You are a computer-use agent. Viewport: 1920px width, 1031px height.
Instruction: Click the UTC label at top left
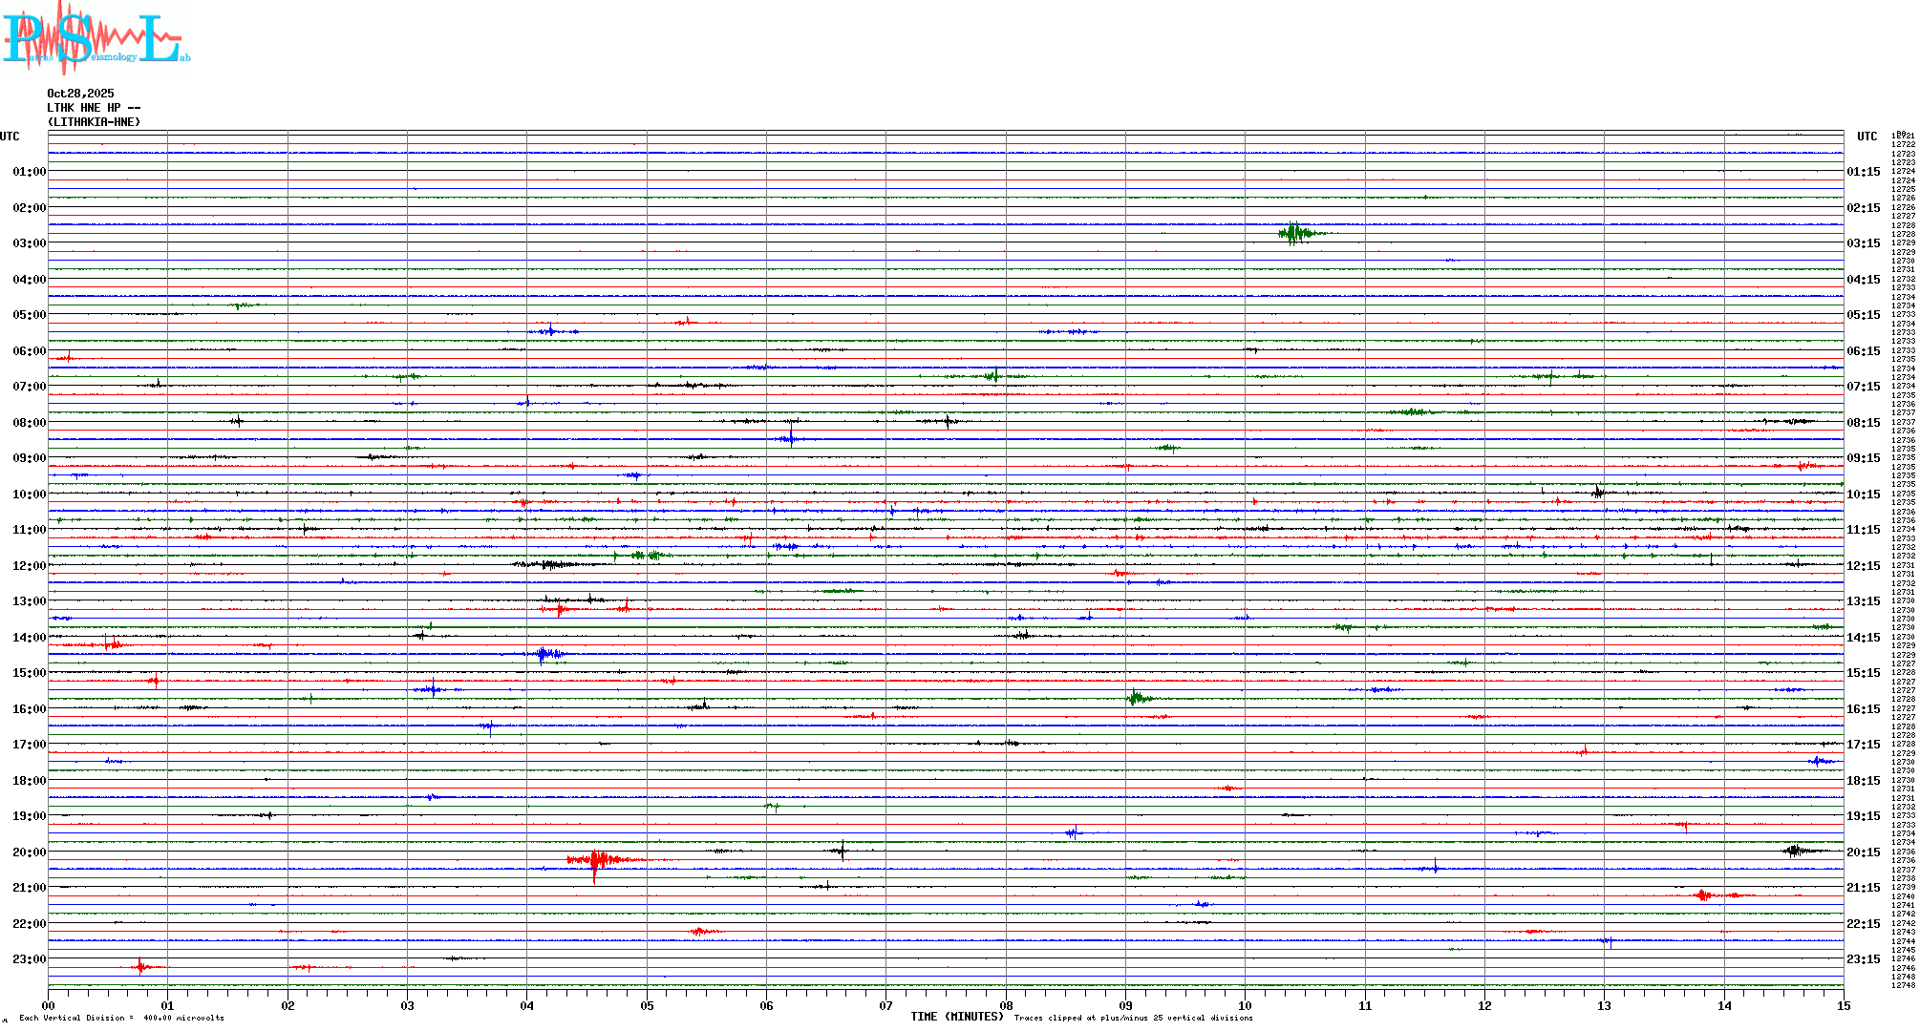[10, 137]
